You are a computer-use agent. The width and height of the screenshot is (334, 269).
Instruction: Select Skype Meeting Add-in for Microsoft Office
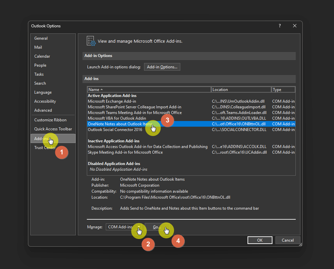191,152
